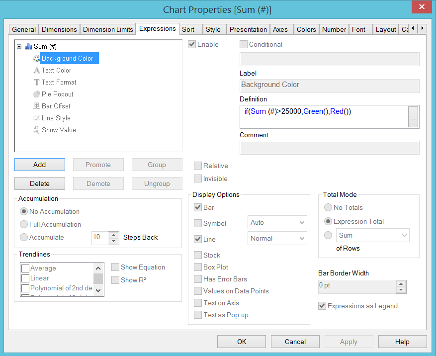Check Polynomial of 2nd degree trendline
This screenshot has width=436, height=356.
pos(25,288)
